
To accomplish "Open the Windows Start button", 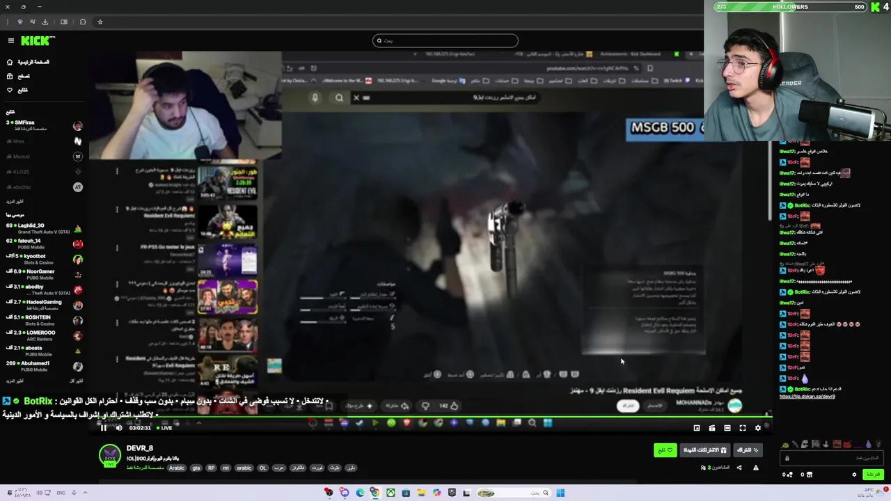I will click(560, 493).
